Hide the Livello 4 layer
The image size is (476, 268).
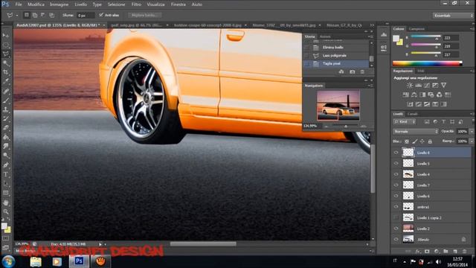pos(396,174)
